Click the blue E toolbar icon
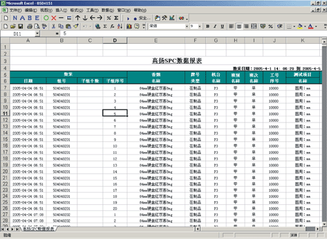Viewport: 327px width, 239px height. (37, 18)
